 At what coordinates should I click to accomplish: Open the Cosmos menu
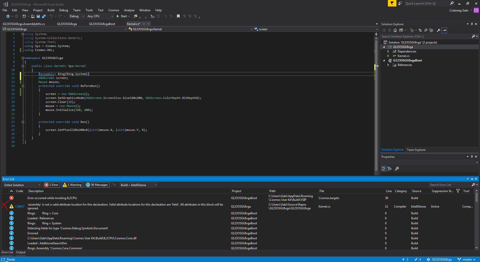click(114, 10)
